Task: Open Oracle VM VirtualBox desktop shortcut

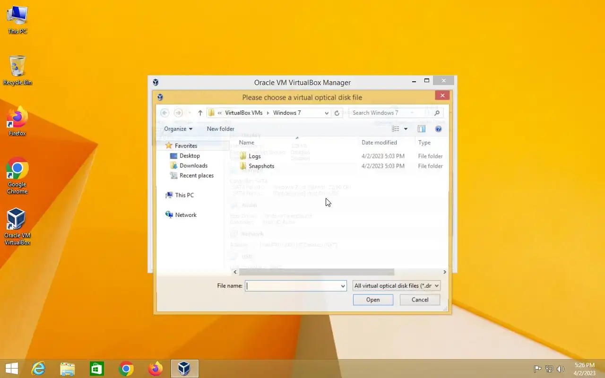Action: [17, 227]
